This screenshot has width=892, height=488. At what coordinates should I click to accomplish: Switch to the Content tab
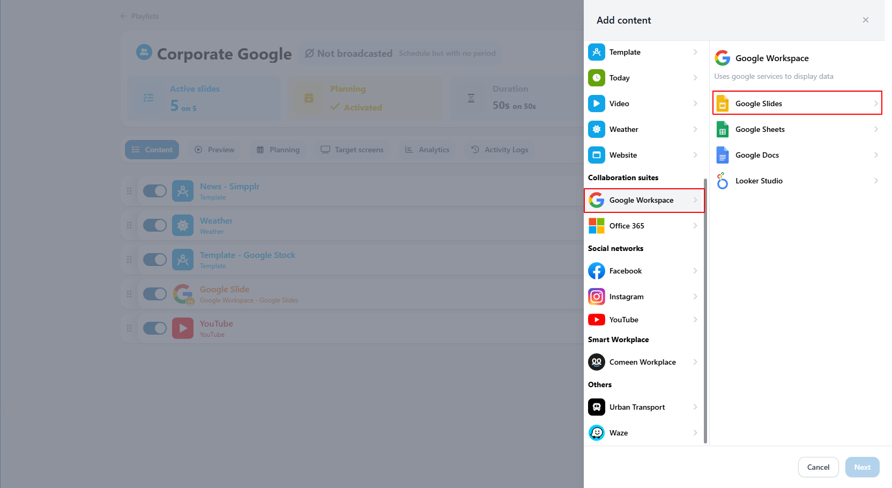(x=152, y=150)
